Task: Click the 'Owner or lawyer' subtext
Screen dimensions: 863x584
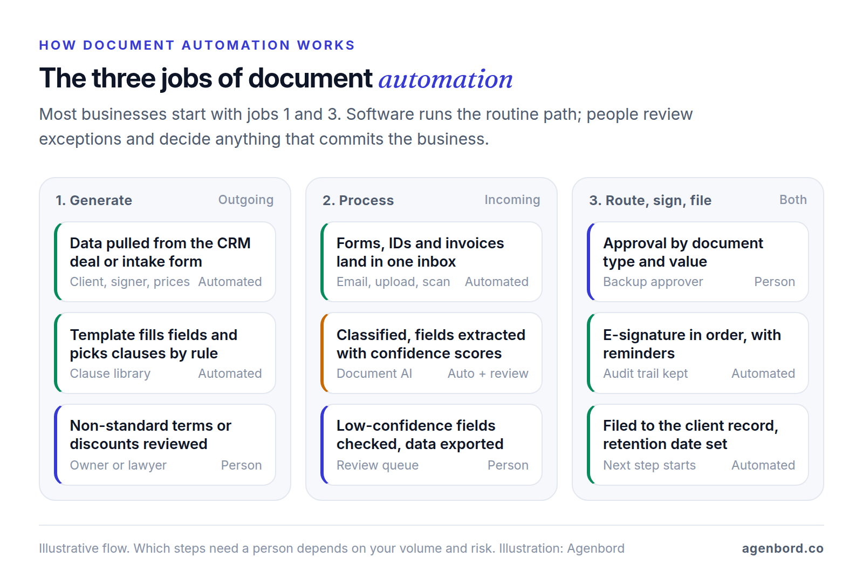Action: pyautogui.click(x=118, y=465)
